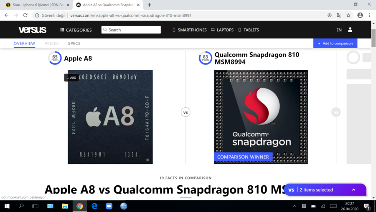Open the Windows Start menu
This screenshot has height=212, width=376.
tap(7, 206)
